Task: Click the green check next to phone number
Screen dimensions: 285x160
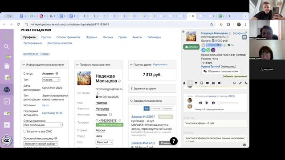Action: click(229, 45)
